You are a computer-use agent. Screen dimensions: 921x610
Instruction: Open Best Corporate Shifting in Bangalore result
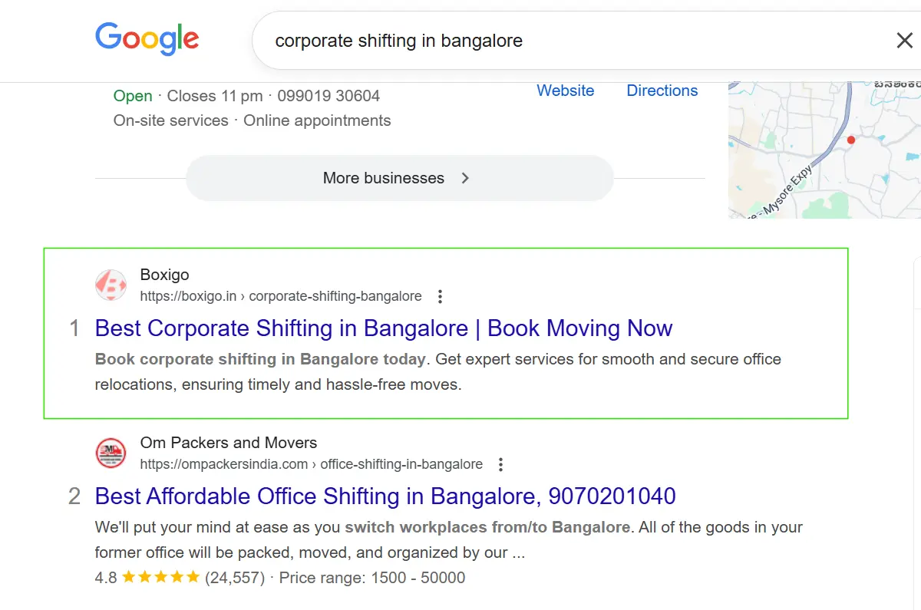coord(383,328)
